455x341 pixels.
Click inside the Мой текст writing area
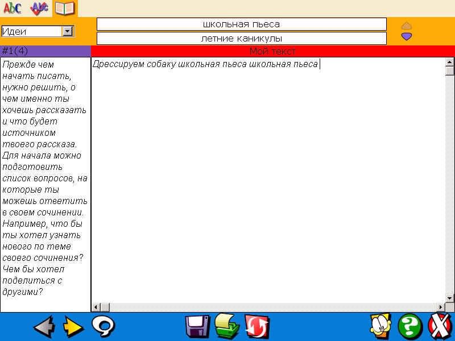coord(267,182)
